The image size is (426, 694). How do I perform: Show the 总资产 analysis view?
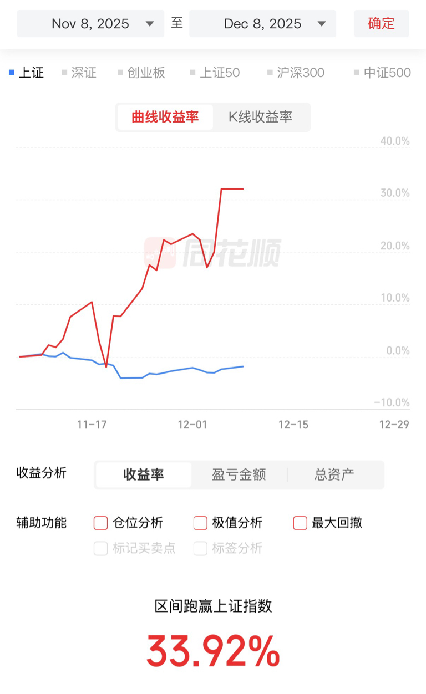click(334, 474)
